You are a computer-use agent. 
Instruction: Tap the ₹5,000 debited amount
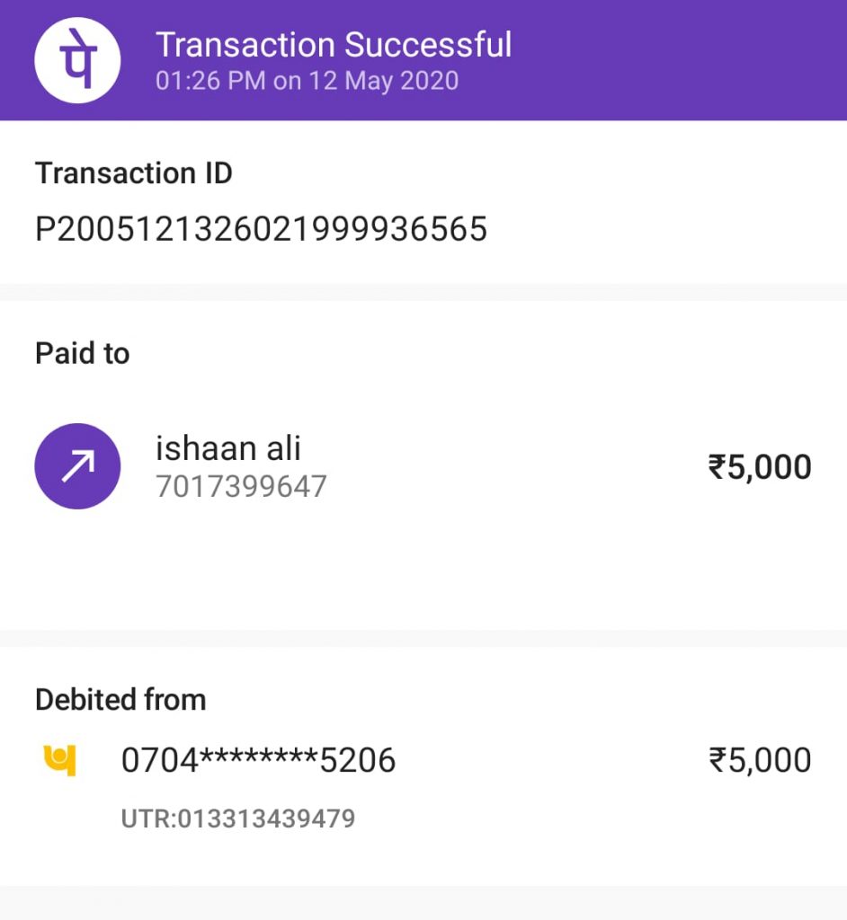point(760,761)
